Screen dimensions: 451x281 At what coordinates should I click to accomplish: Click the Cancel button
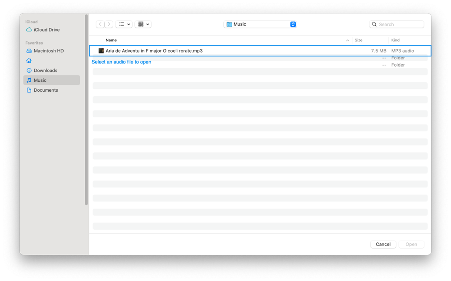[x=383, y=244]
